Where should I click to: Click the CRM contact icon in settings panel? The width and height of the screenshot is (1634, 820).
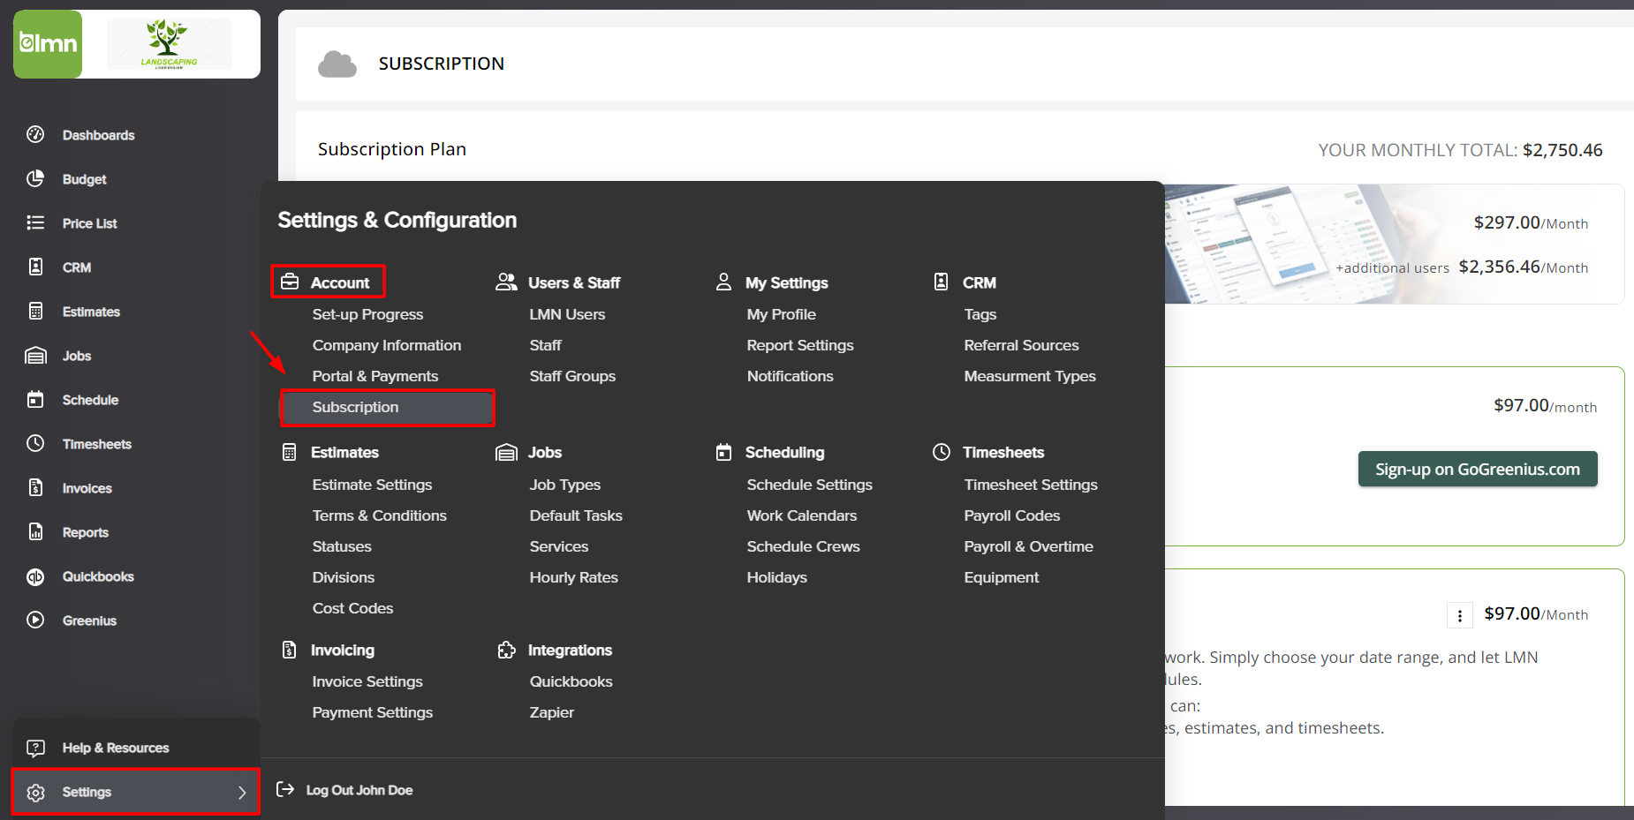pyautogui.click(x=942, y=282)
